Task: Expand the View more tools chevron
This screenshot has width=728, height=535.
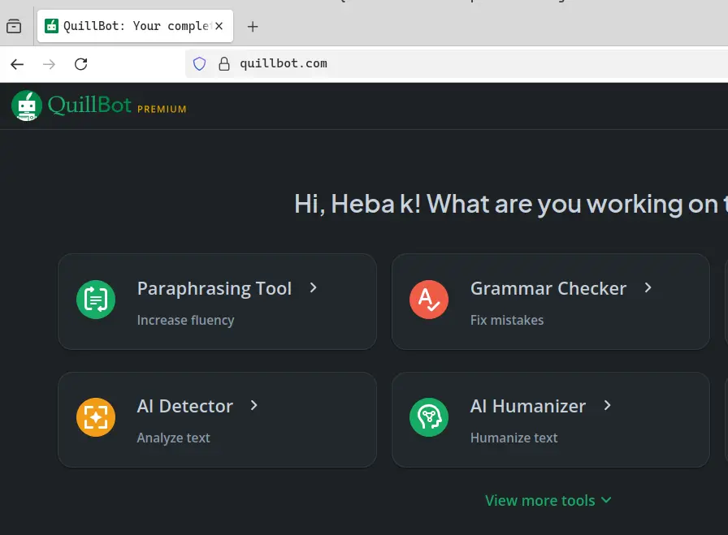Action: (x=606, y=500)
